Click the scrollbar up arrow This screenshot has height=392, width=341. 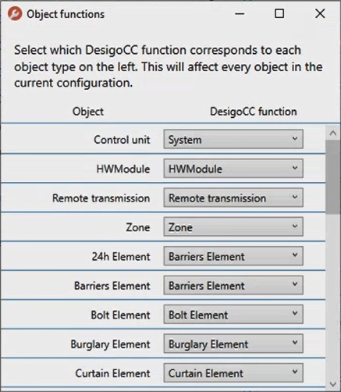point(333,133)
